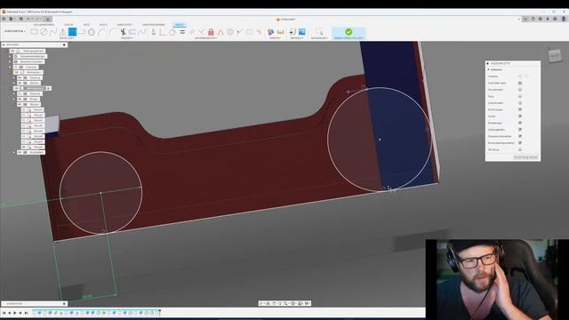Jump to the timeline start
Image resolution: width=569 pixels, height=320 pixels.
click(4, 313)
